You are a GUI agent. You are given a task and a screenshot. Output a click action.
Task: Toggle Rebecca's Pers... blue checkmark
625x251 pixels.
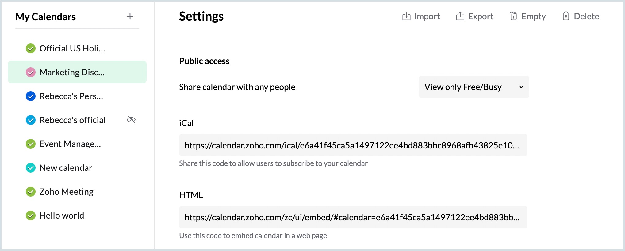pos(31,96)
